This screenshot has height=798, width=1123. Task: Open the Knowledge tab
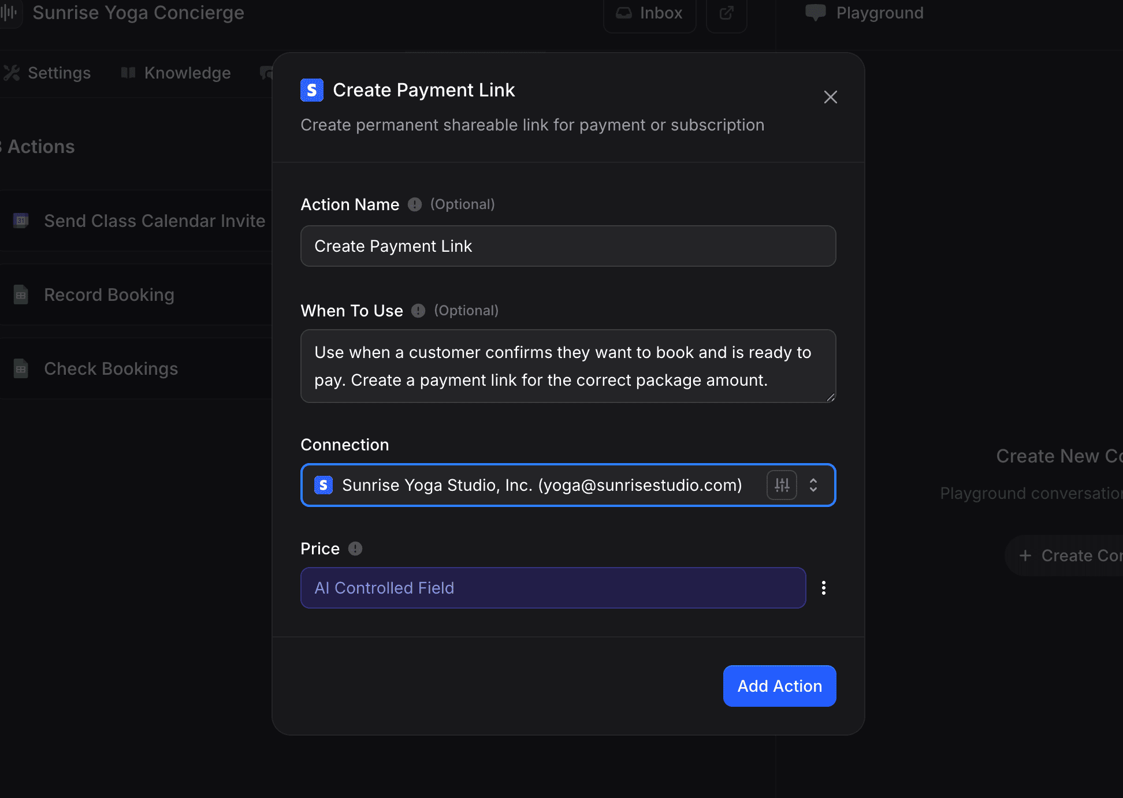[175, 73]
